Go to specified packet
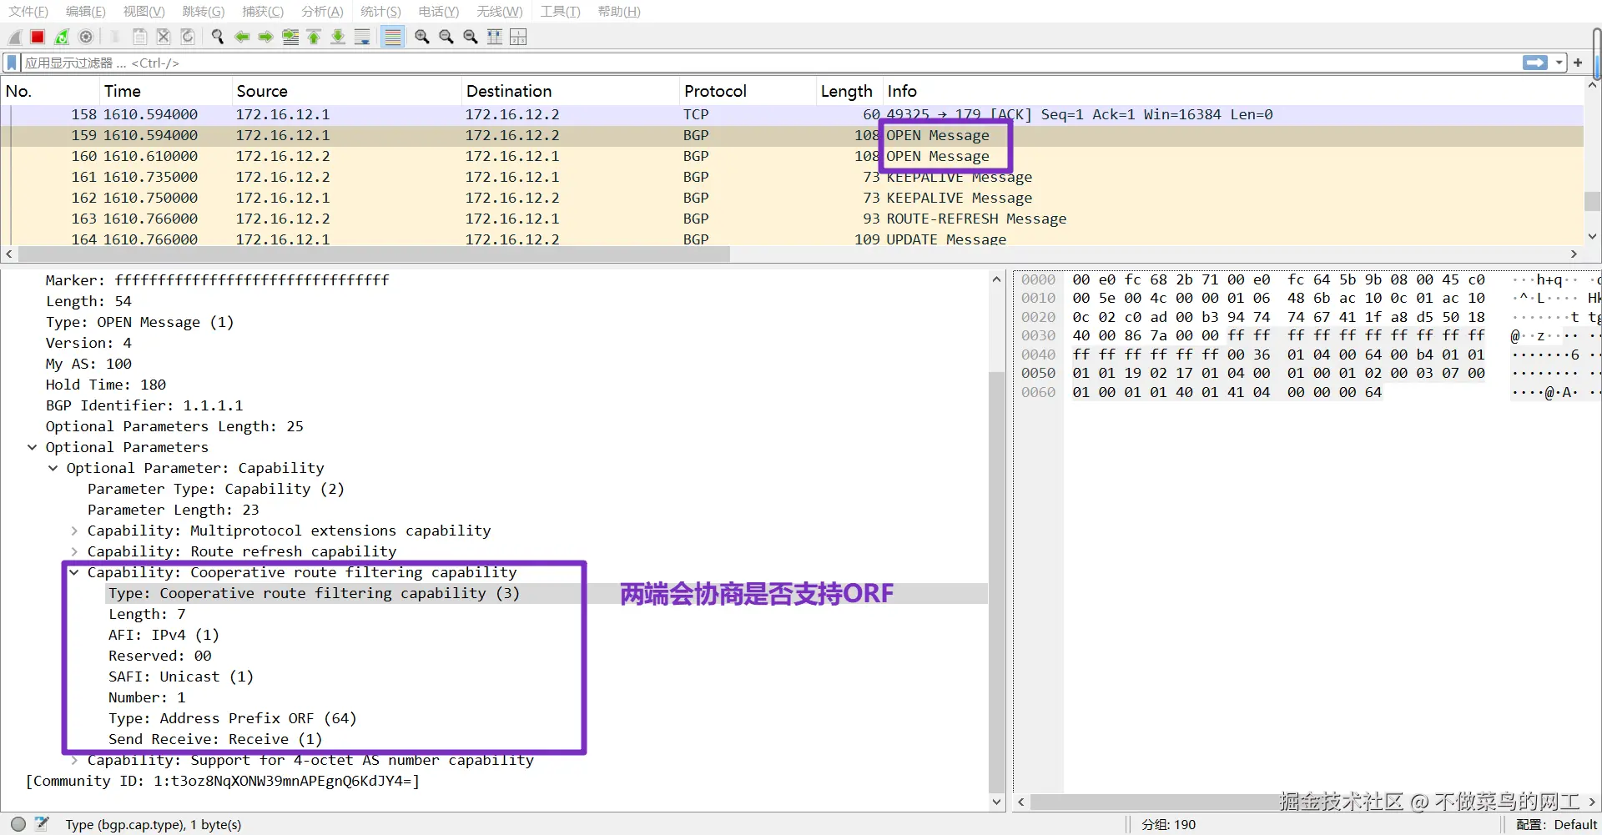This screenshot has width=1602, height=835. [x=290, y=37]
